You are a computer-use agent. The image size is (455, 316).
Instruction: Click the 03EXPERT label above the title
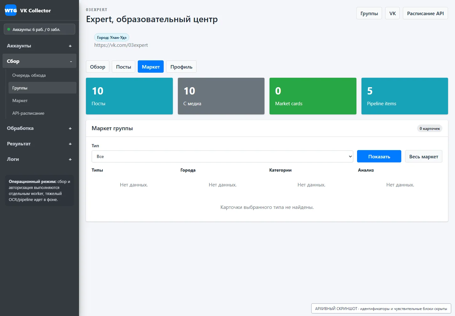97,10
